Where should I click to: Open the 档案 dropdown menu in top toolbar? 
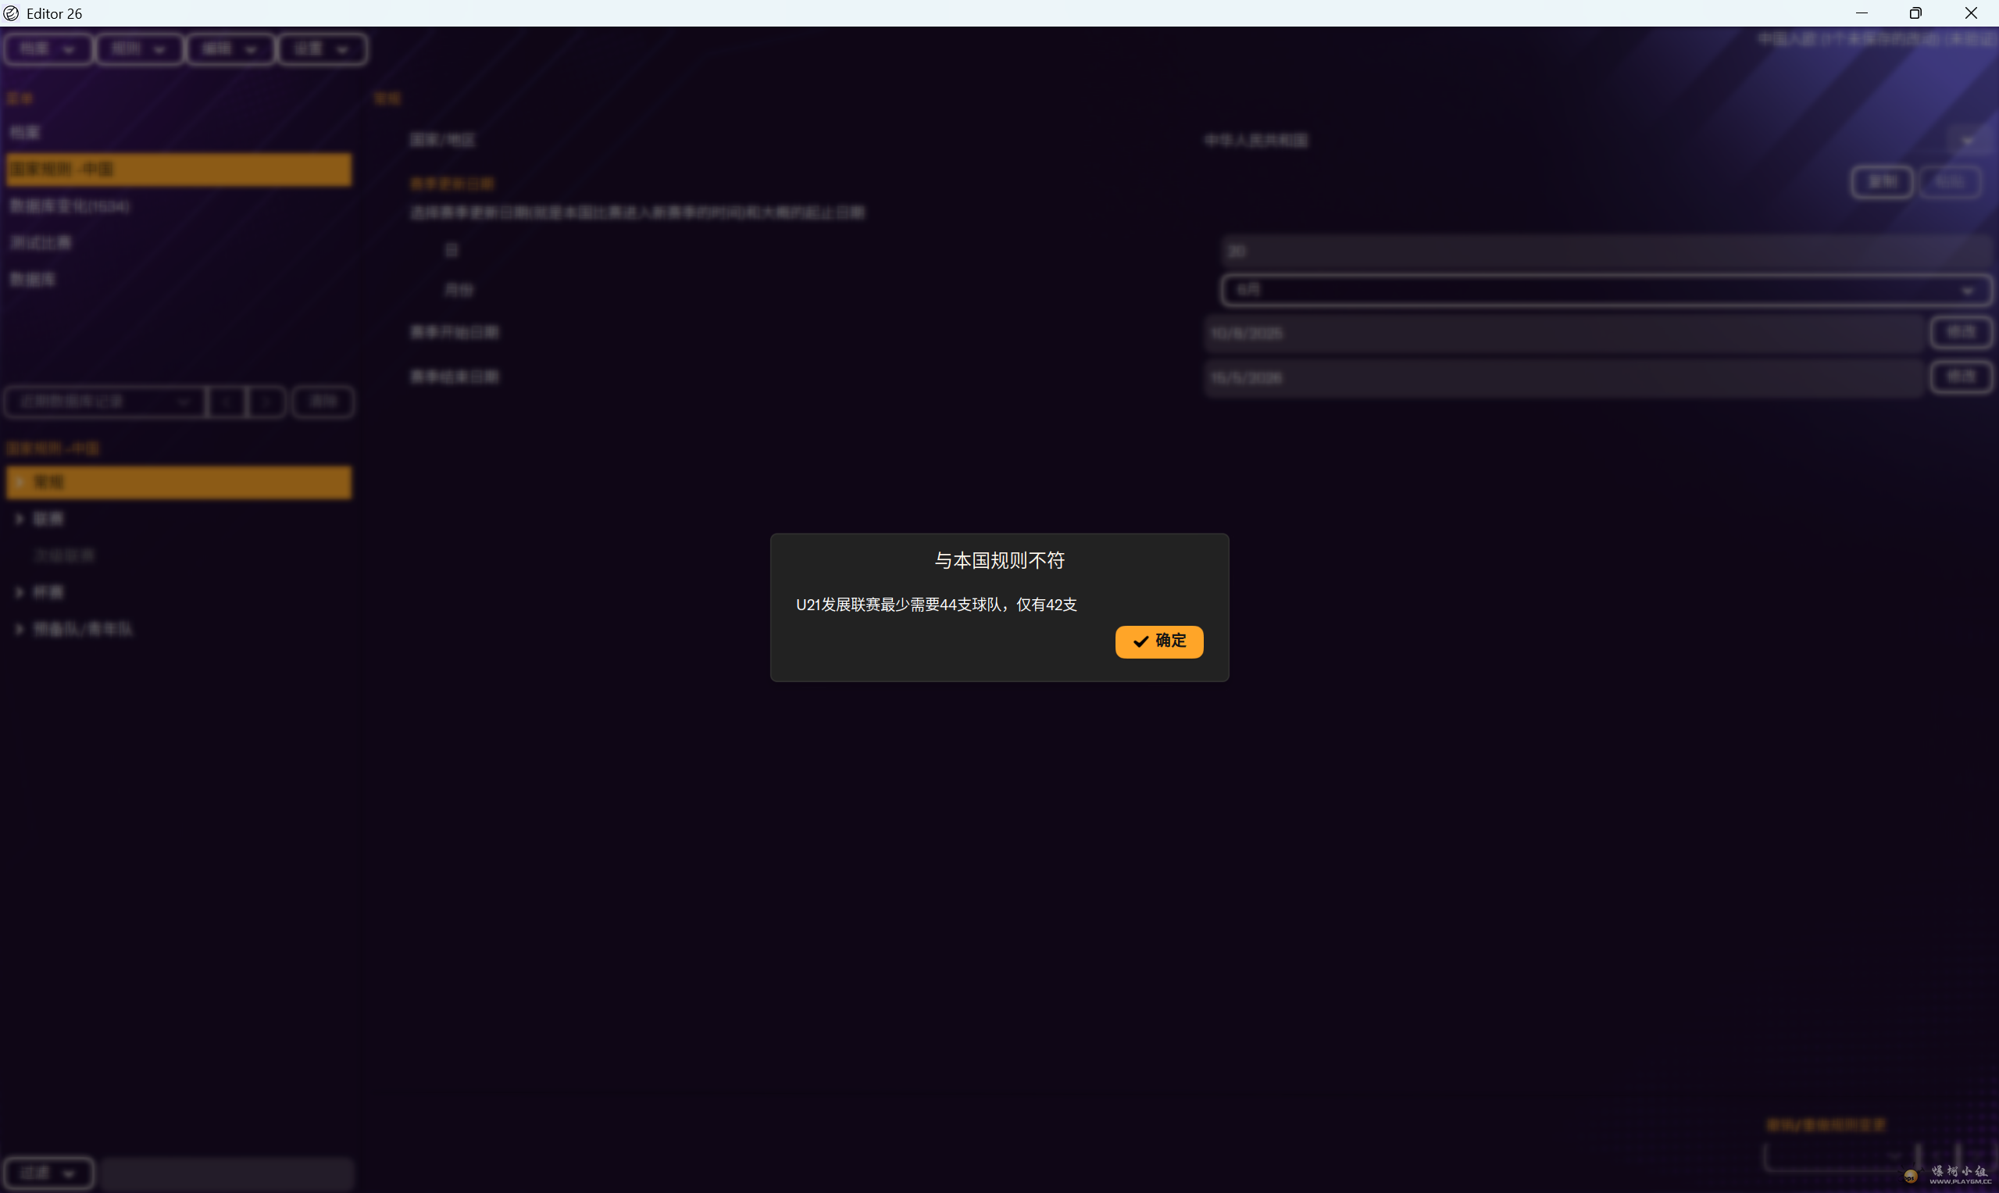(48, 49)
